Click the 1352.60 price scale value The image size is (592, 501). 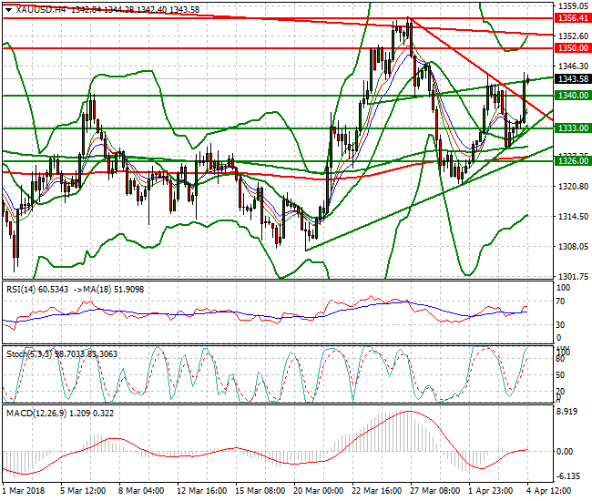(573, 36)
